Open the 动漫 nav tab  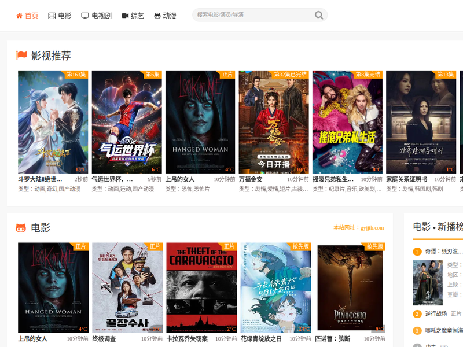click(x=166, y=16)
